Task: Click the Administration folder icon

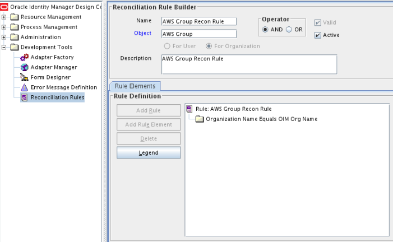Action: coord(14,37)
